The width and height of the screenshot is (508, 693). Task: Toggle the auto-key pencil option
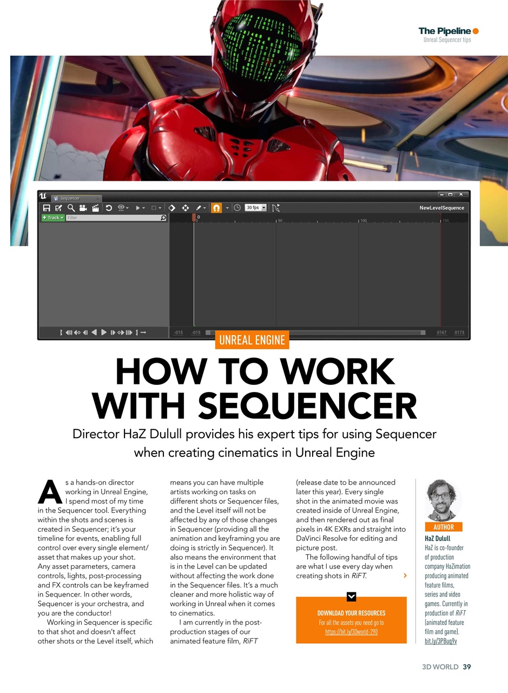200,207
